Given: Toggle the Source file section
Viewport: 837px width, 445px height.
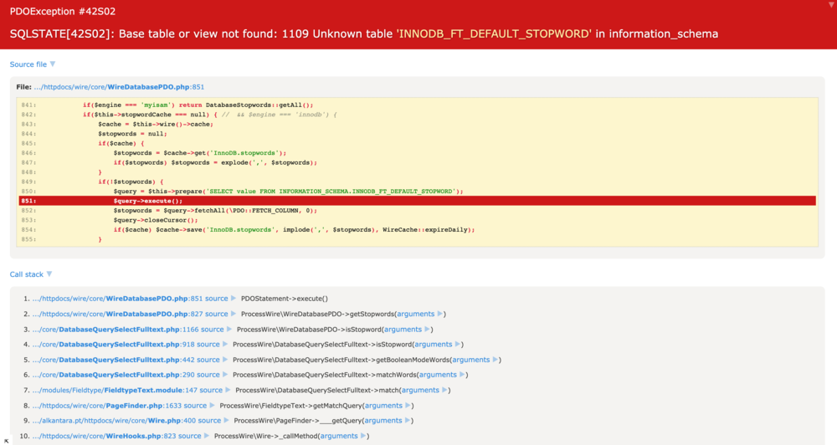Looking at the screenshot, I should [32, 64].
